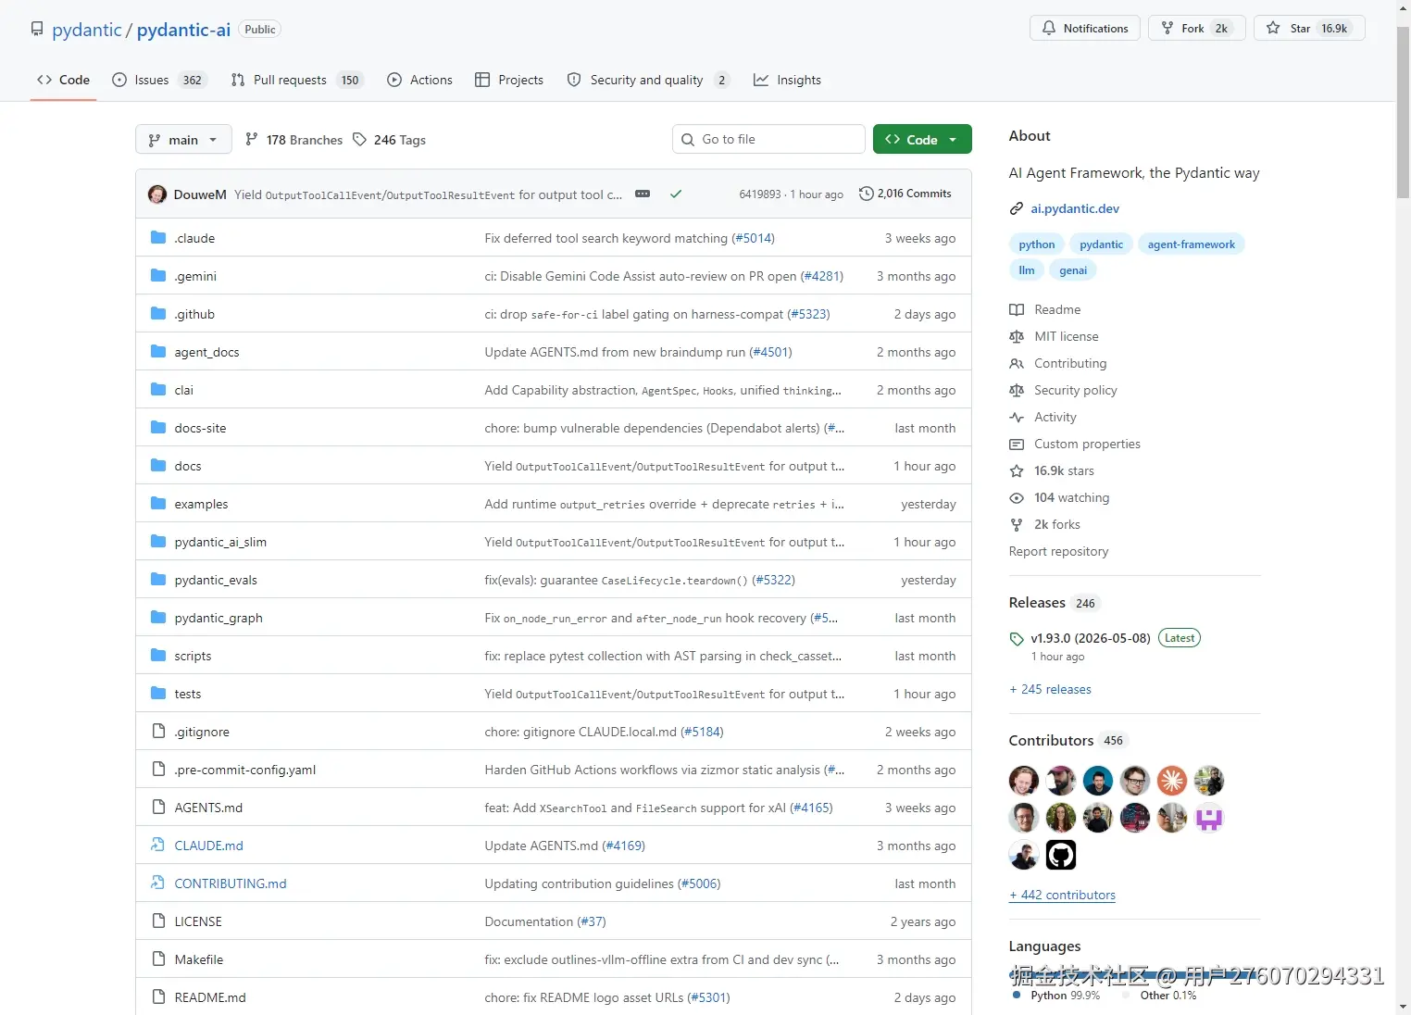The height and width of the screenshot is (1015, 1411).
Task: Click the pydantic_ai_slim folder icon
Action: click(x=158, y=542)
